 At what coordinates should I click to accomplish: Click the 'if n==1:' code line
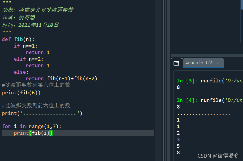pyautogui.click(x=26, y=46)
